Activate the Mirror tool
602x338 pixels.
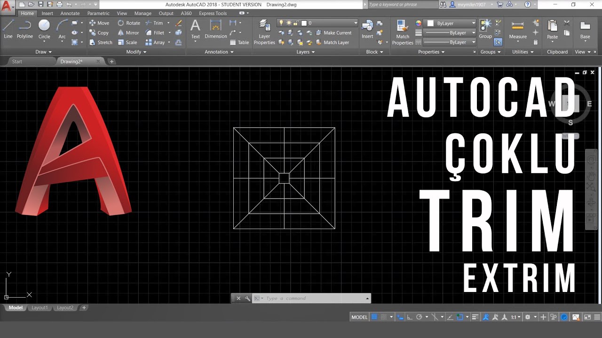click(x=128, y=33)
